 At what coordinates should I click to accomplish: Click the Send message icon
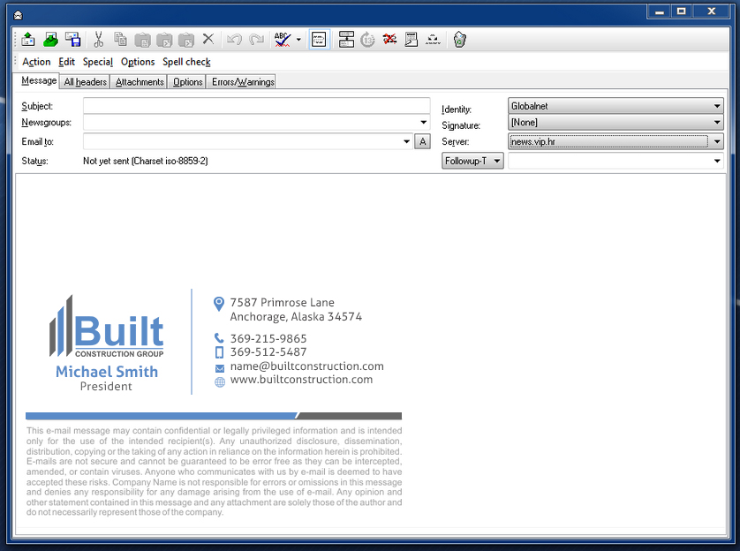click(x=28, y=40)
